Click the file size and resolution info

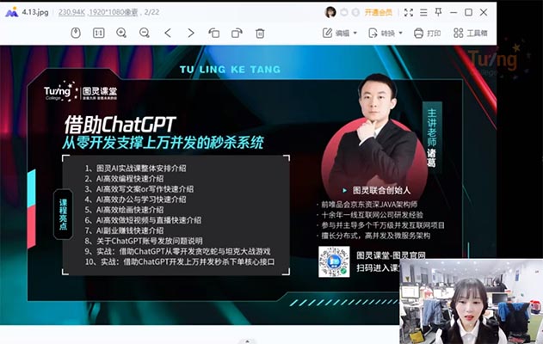tap(98, 12)
